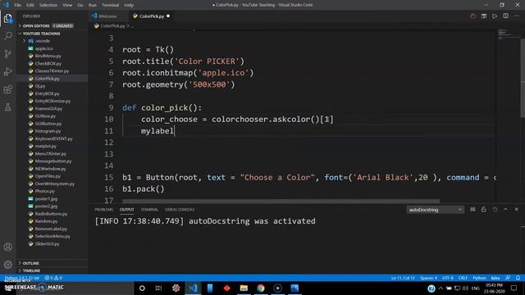Open the Edit menu
Image resolution: width=525 pixels, height=295 pixels.
(x=30, y=5)
